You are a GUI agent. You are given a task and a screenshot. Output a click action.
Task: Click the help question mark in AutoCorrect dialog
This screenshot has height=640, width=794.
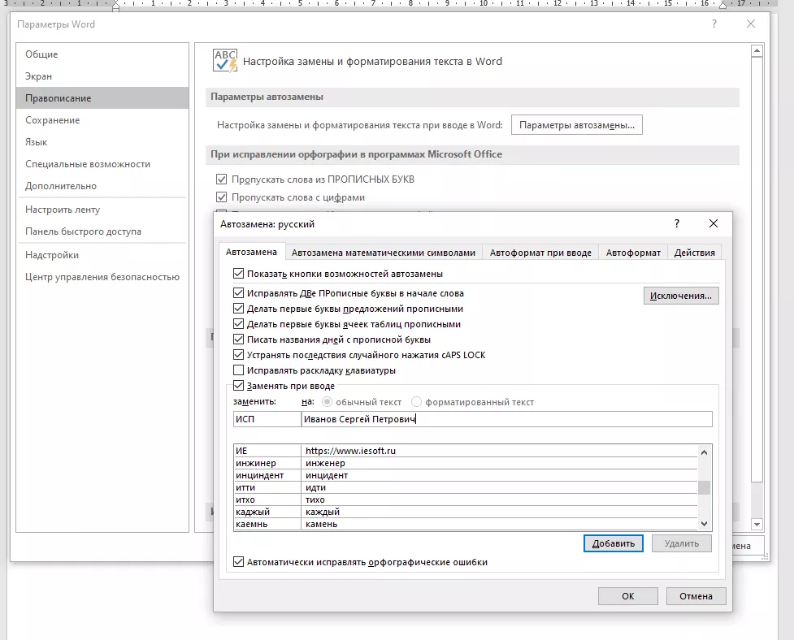(x=676, y=223)
